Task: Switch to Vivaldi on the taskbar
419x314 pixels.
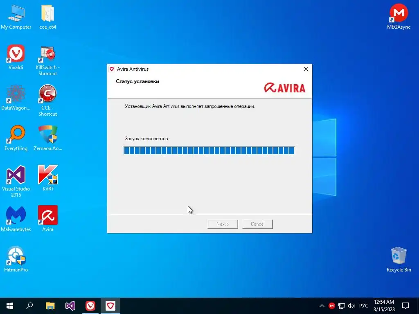Action: (90, 306)
